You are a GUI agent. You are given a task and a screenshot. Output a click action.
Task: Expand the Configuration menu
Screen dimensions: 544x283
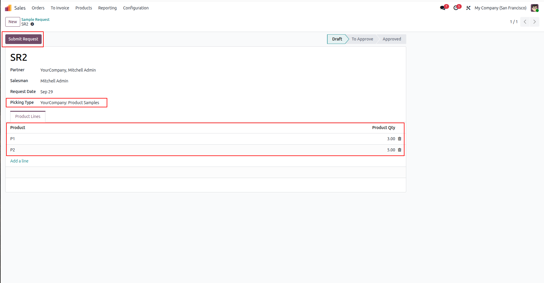(x=136, y=8)
